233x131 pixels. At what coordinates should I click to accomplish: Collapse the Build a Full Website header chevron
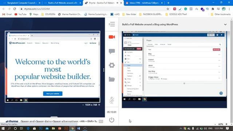tap(225, 24)
